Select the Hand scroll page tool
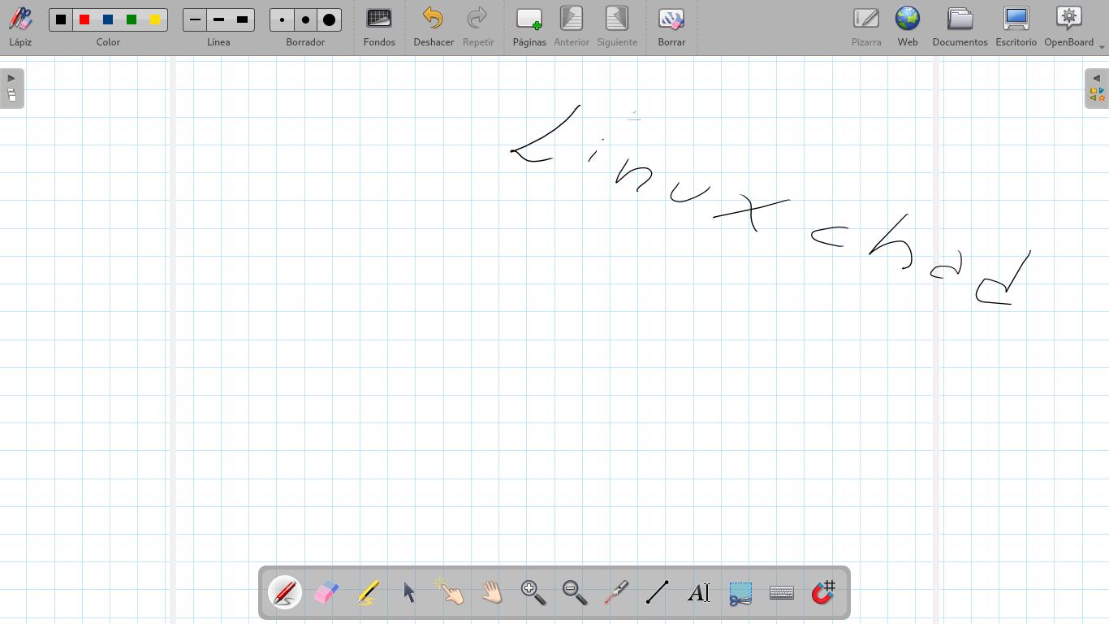The width and height of the screenshot is (1109, 624). [x=492, y=592]
